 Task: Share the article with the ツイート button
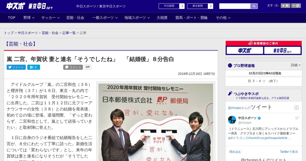tap(16, 67)
